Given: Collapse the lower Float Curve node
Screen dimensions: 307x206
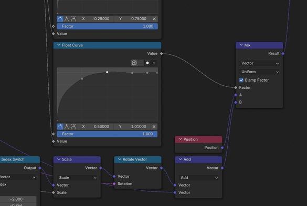Looking at the screenshot, I should 59,45.
